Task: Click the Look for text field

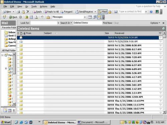Action: coord(44,23)
